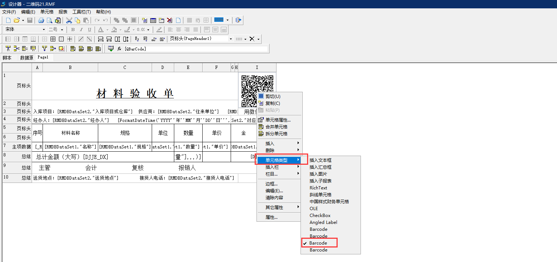Screen dimensions: 557x262
Task: Open the 报表 menu in menu bar
Action: click(x=63, y=12)
